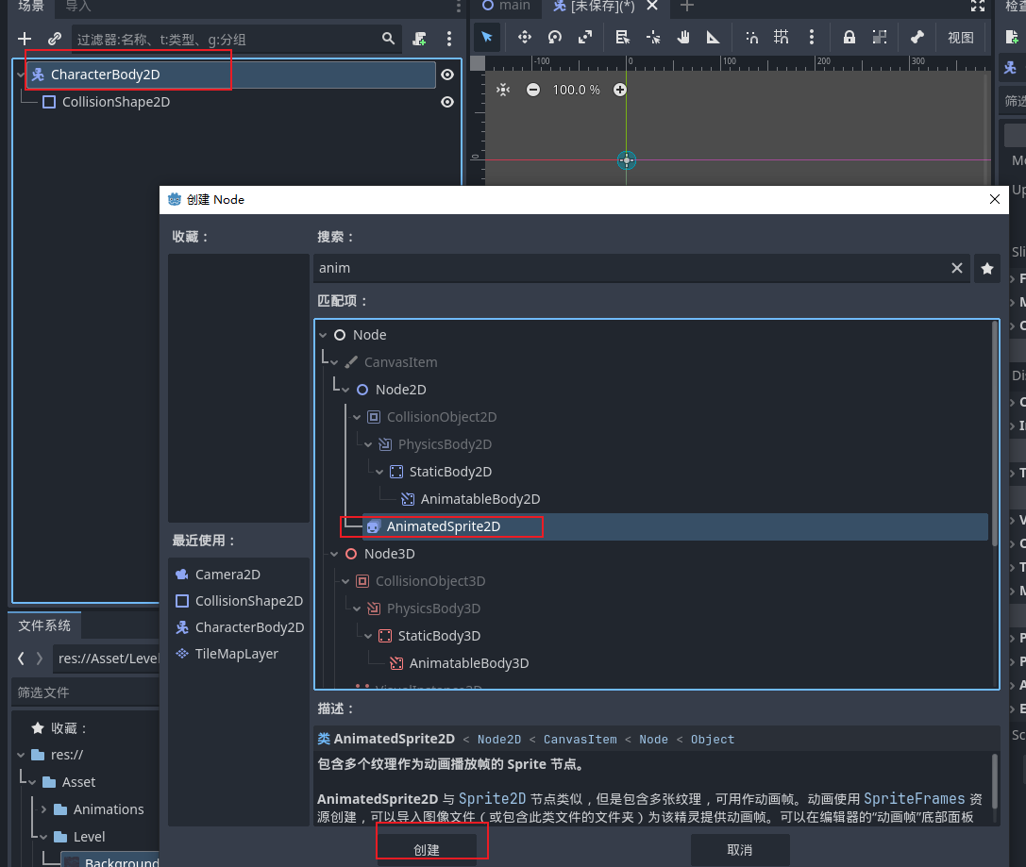Screen dimensions: 1026x867
Task: Click 取消 button to cancel dialog
Action: (x=739, y=849)
